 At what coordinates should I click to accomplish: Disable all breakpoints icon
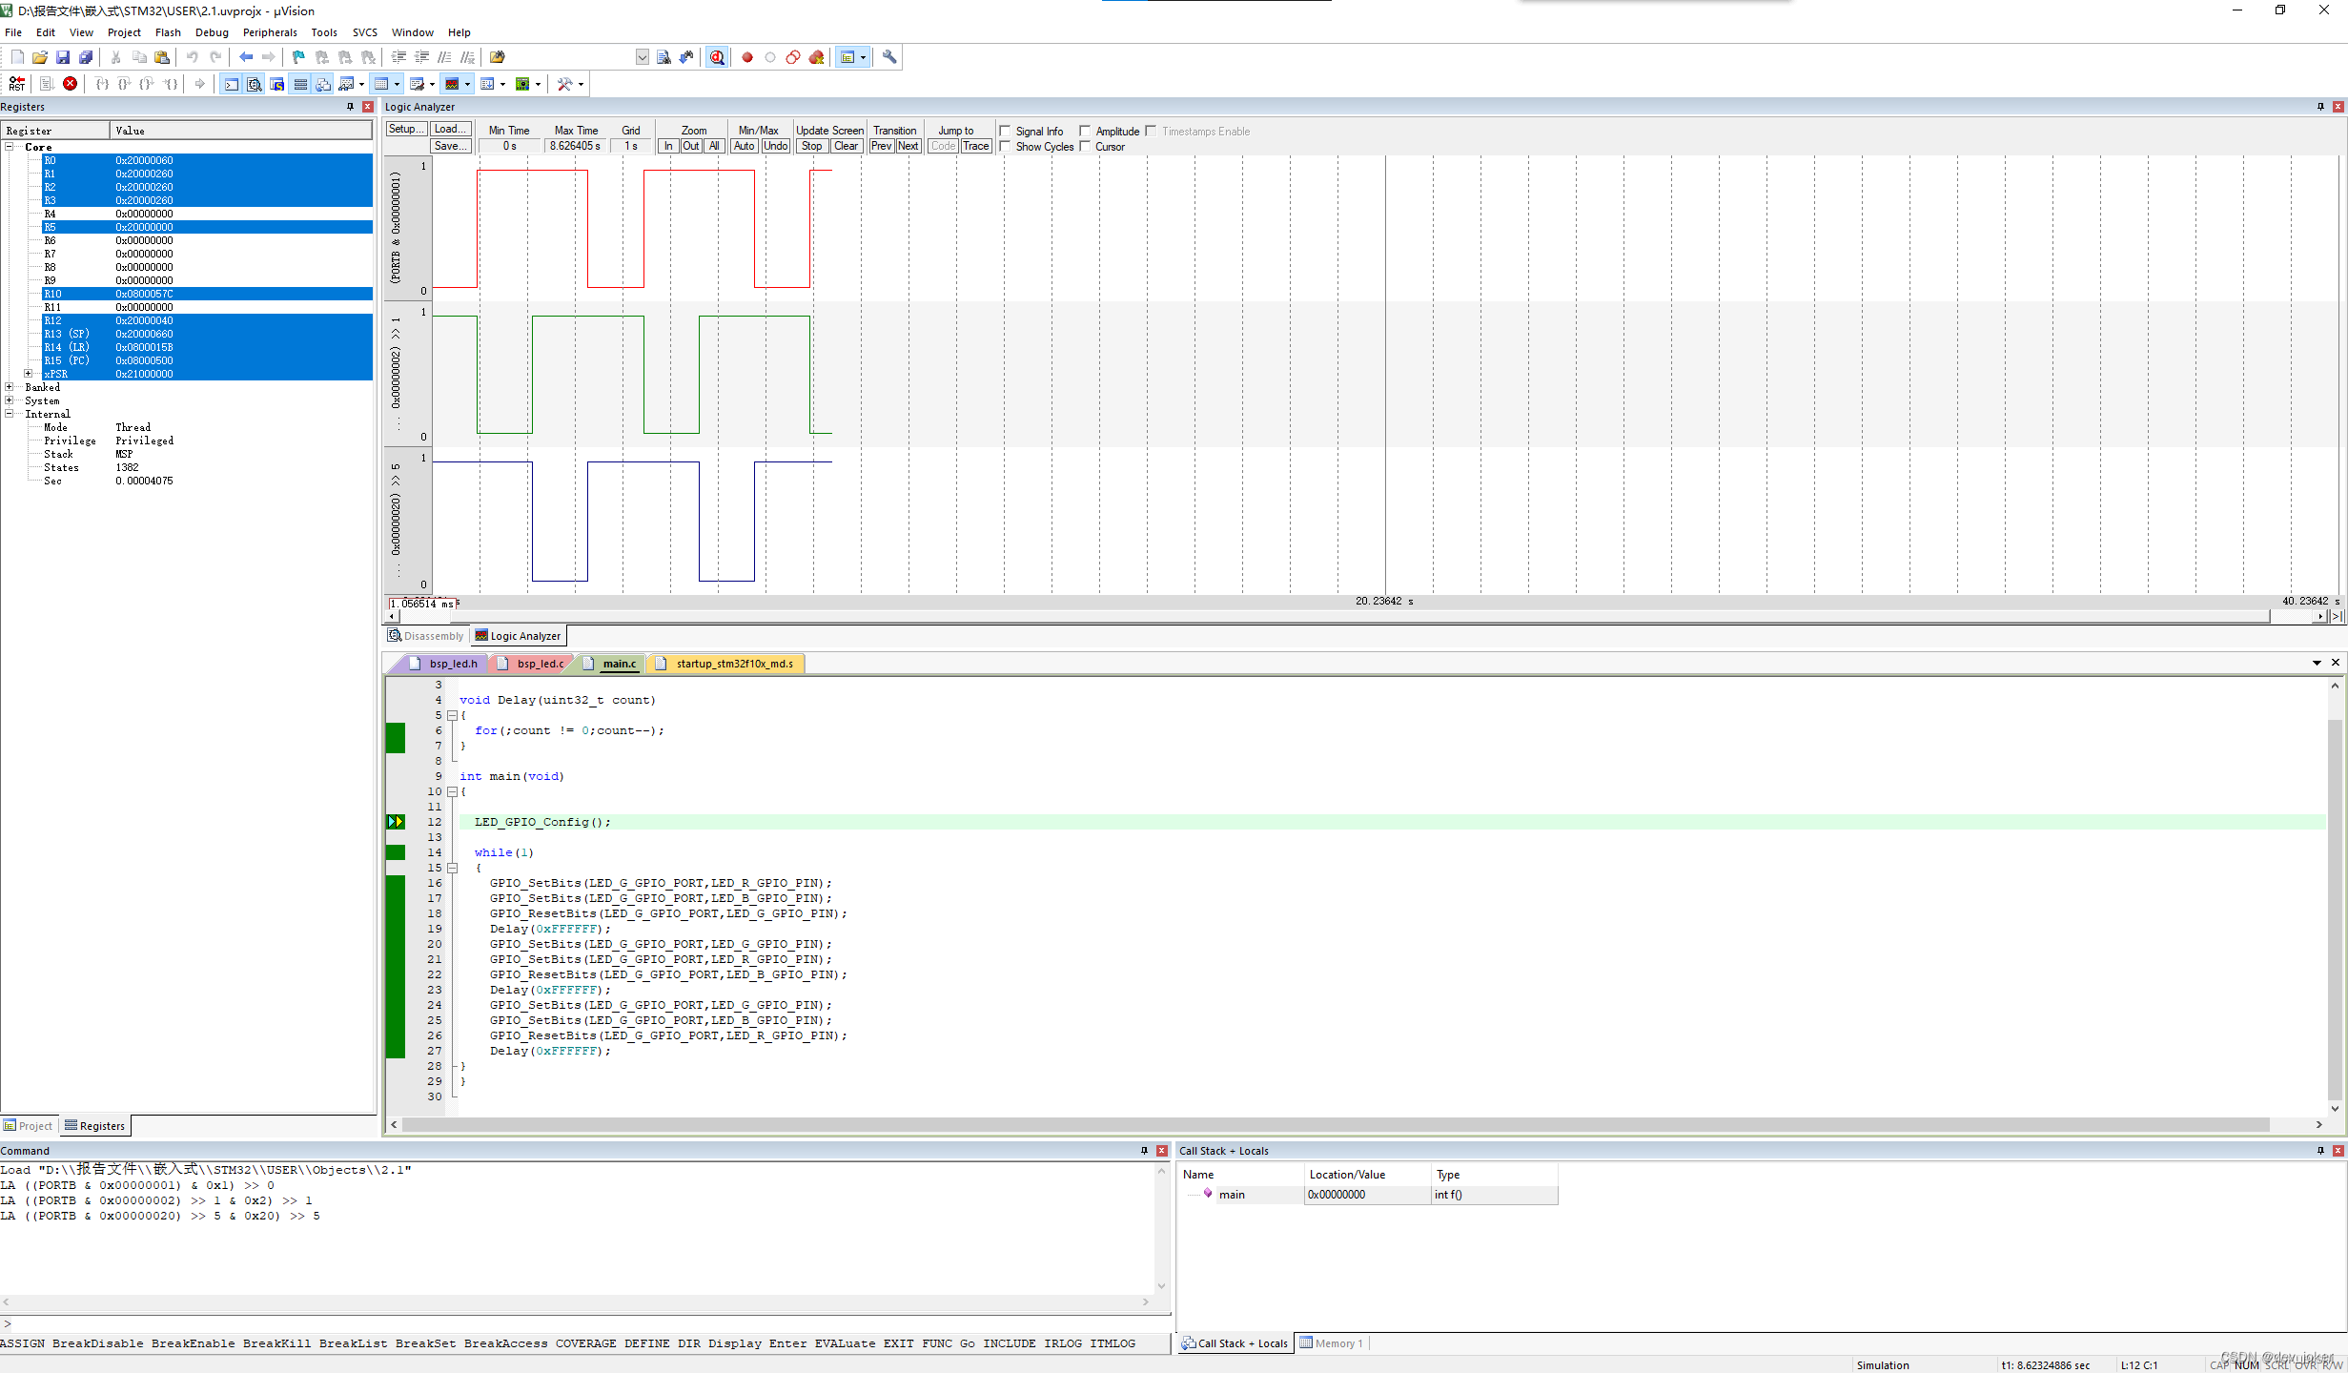[x=793, y=57]
